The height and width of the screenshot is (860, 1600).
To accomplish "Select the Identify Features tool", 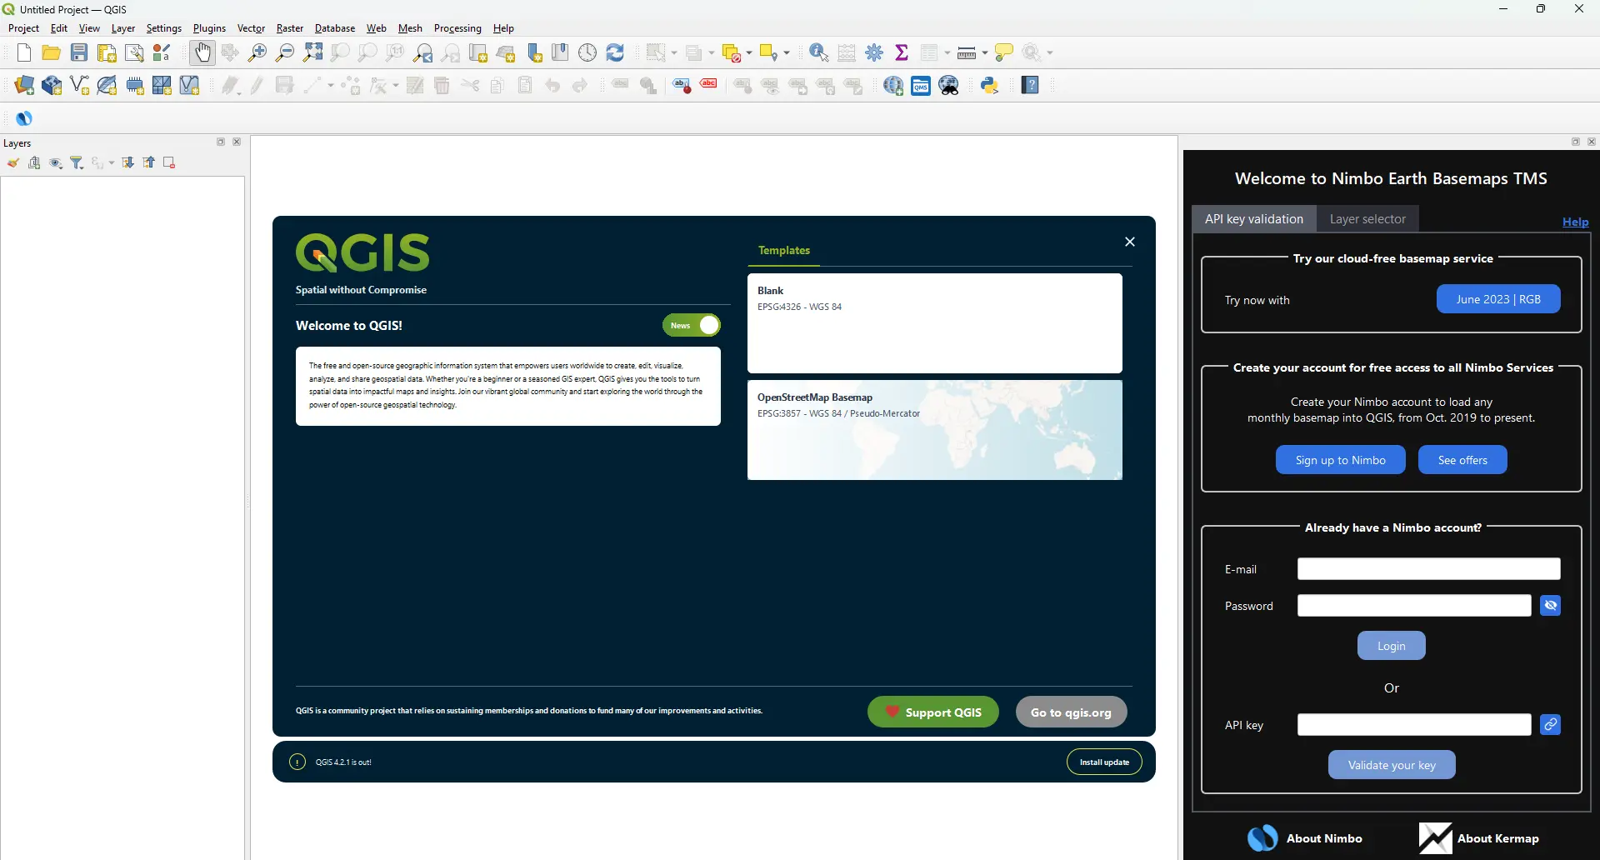I will tap(819, 52).
